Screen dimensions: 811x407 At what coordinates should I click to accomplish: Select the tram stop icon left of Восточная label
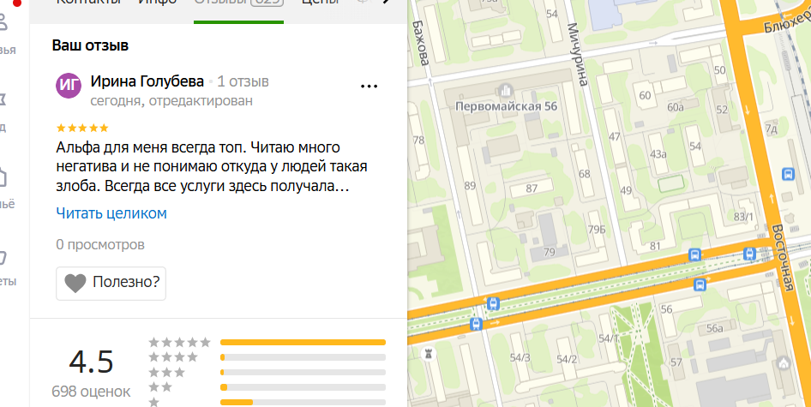click(x=749, y=254)
